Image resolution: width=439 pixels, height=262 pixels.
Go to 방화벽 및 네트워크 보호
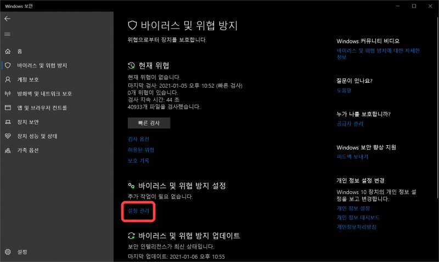coord(57,94)
